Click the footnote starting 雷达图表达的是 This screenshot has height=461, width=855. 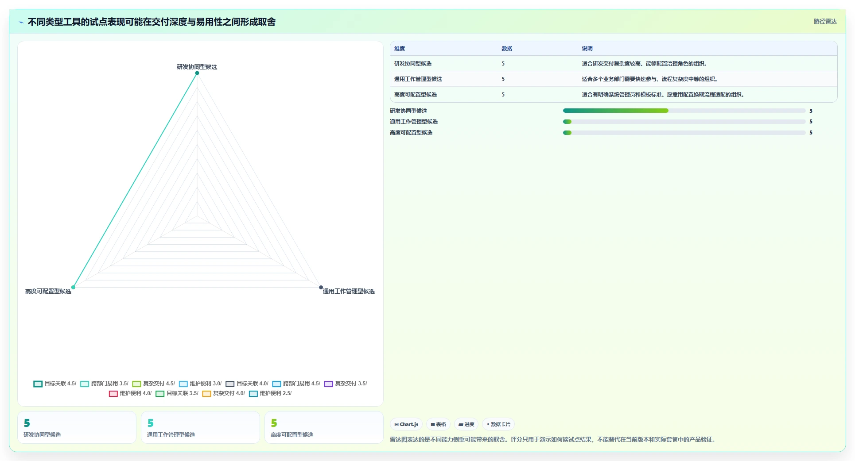click(553, 440)
